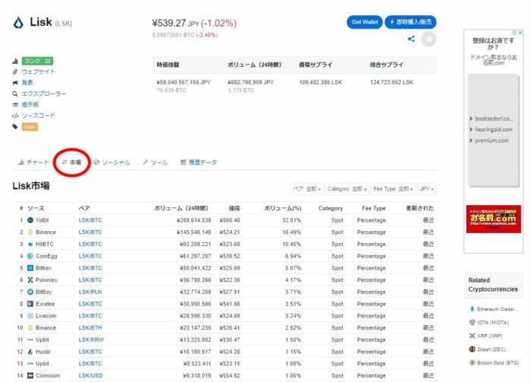The height and width of the screenshot is (382, 531).
Task: Click the Ethereum Classic icon
Action: tap(472, 309)
